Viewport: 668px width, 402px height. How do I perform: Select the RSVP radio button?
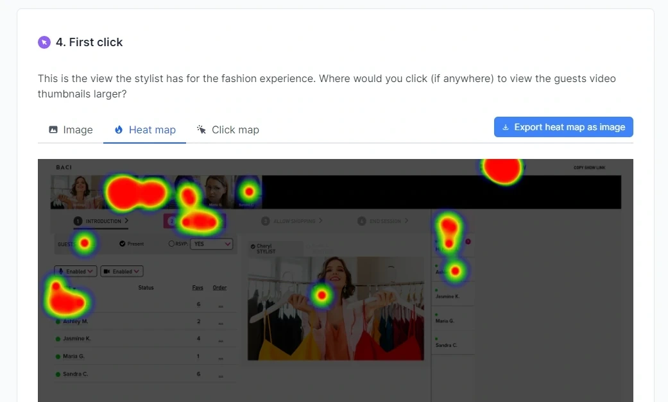[171, 243]
